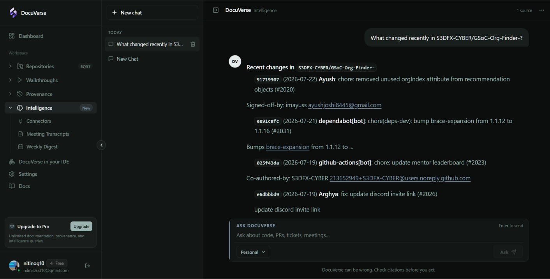Toggle the chat sidebar panel icon
The image size is (550, 279).
[x=216, y=10]
